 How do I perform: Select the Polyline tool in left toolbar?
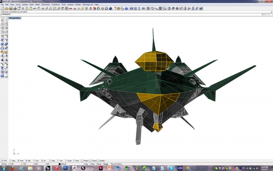(x=2, y=24)
